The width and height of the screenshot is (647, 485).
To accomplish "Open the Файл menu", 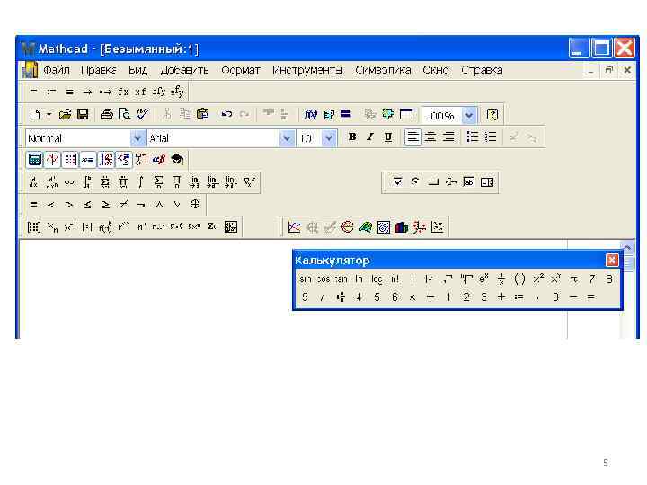I will click(57, 71).
